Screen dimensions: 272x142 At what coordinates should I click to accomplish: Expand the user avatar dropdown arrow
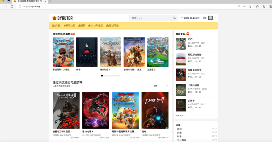(x=215, y=18)
